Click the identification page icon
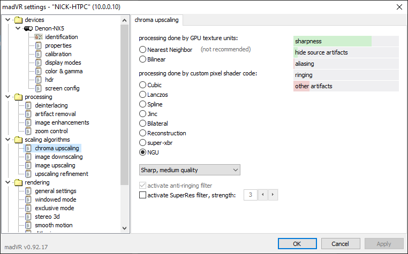 (x=39, y=37)
